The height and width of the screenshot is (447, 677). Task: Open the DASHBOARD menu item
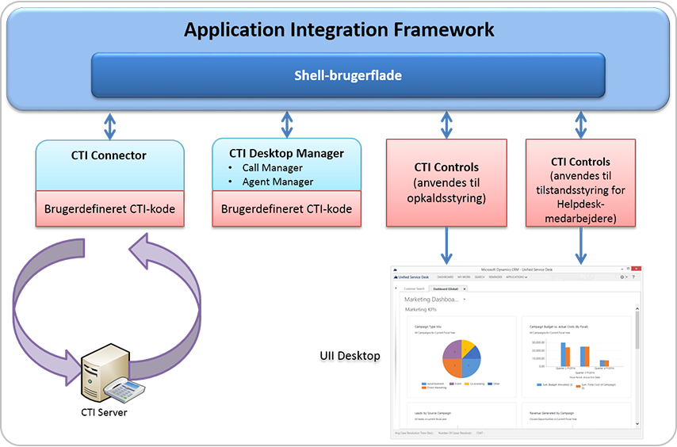[446, 277]
